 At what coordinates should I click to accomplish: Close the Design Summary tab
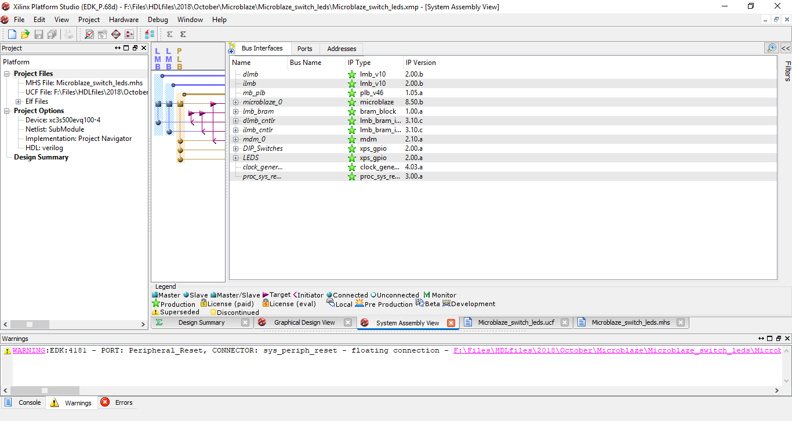coord(245,323)
